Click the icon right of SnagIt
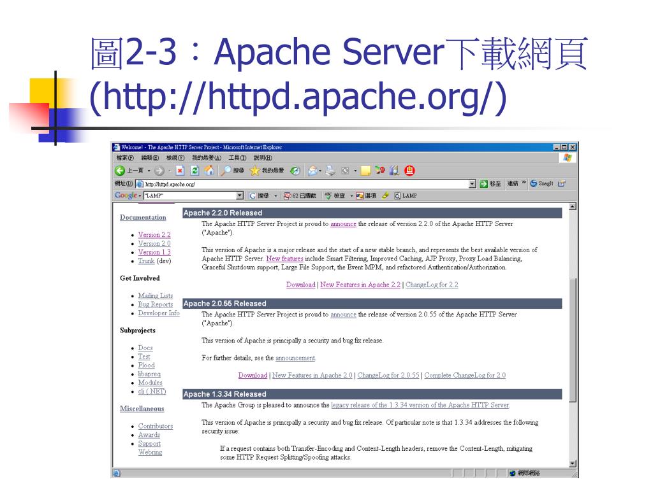Image resolution: width=653 pixels, height=489 pixels. point(561,183)
